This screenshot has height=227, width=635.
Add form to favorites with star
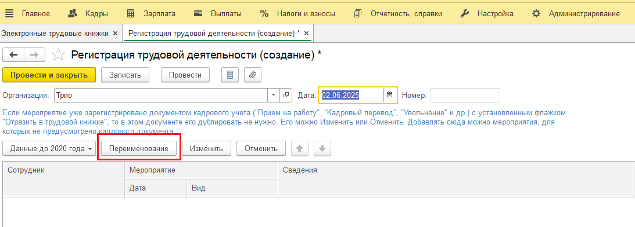pos(59,55)
